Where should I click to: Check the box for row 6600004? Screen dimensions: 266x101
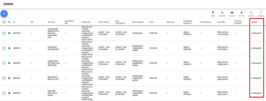tap(4, 93)
